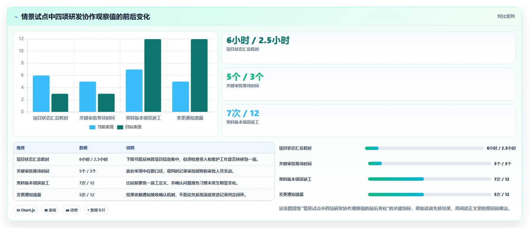Open the Chart.js tag
The width and height of the screenshot is (529, 228).
(x=26, y=210)
